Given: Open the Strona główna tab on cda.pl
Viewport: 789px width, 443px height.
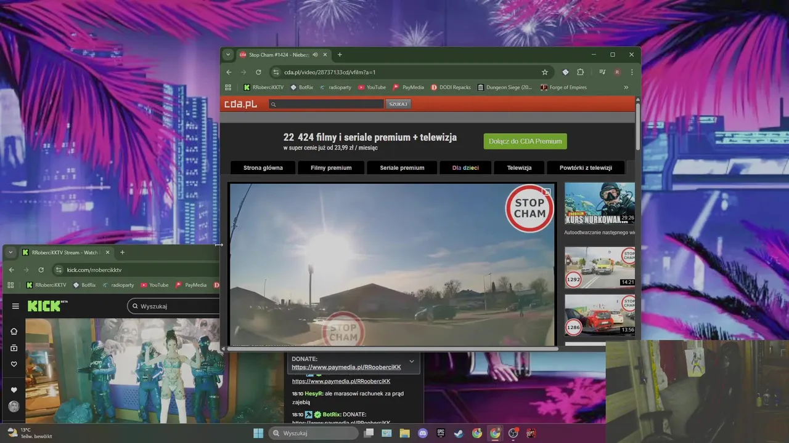Looking at the screenshot, I should tap(263, 167).
